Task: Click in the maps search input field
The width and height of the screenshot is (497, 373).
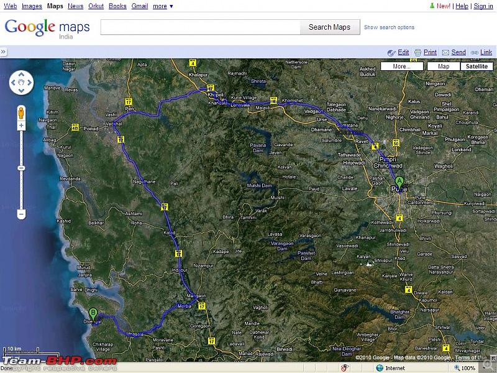Action: (200, 27)
